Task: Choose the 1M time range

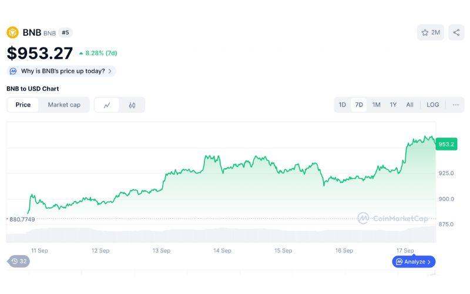Action: [376, 105]
